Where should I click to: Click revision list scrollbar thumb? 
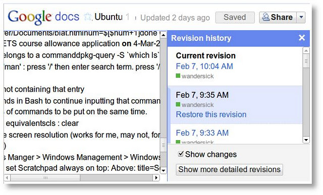(x=306, y=61)
